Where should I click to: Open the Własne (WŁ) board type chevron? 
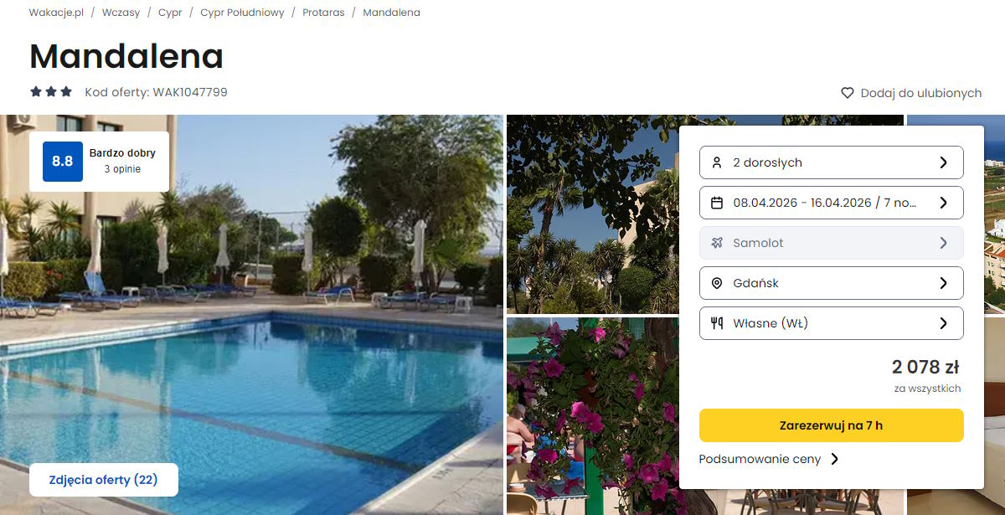[x=944, y=323]
